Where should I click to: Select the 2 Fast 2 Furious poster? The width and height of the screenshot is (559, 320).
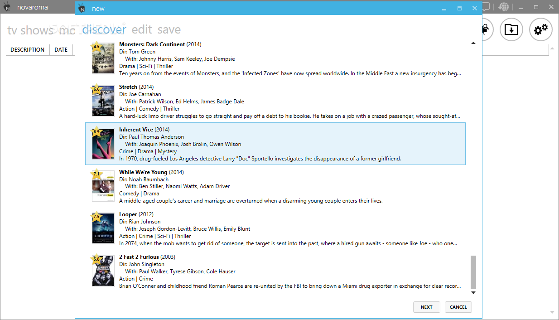coord(104,272)
